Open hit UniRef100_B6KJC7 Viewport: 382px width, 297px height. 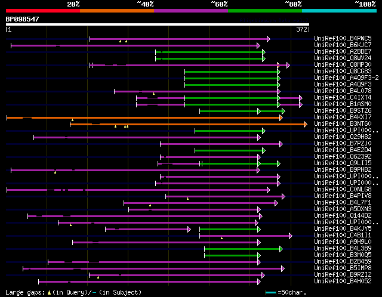pos(343,45)
